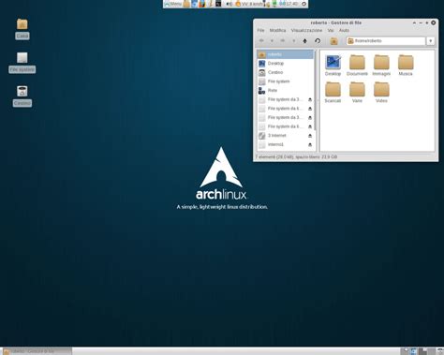The width and height of the screenshot is (444, 355).
Task: Unmount the 3 Internet volume
Action: [310, 136]
